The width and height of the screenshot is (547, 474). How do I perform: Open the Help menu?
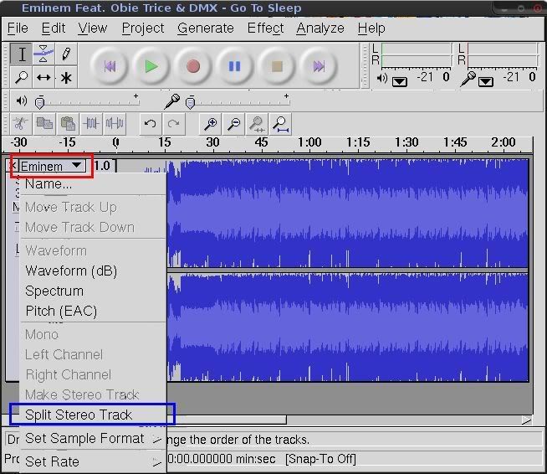click(371, 28)
